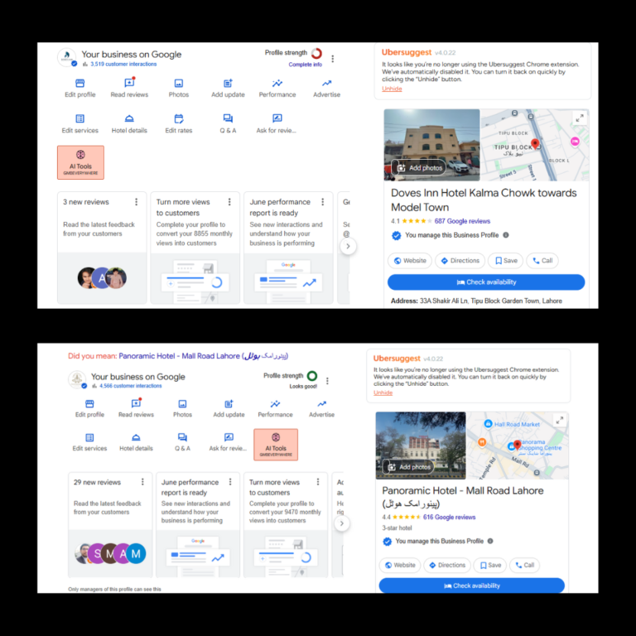
Task: Open Read reviews in Doves Inn panel
Action: pos(129,89)
